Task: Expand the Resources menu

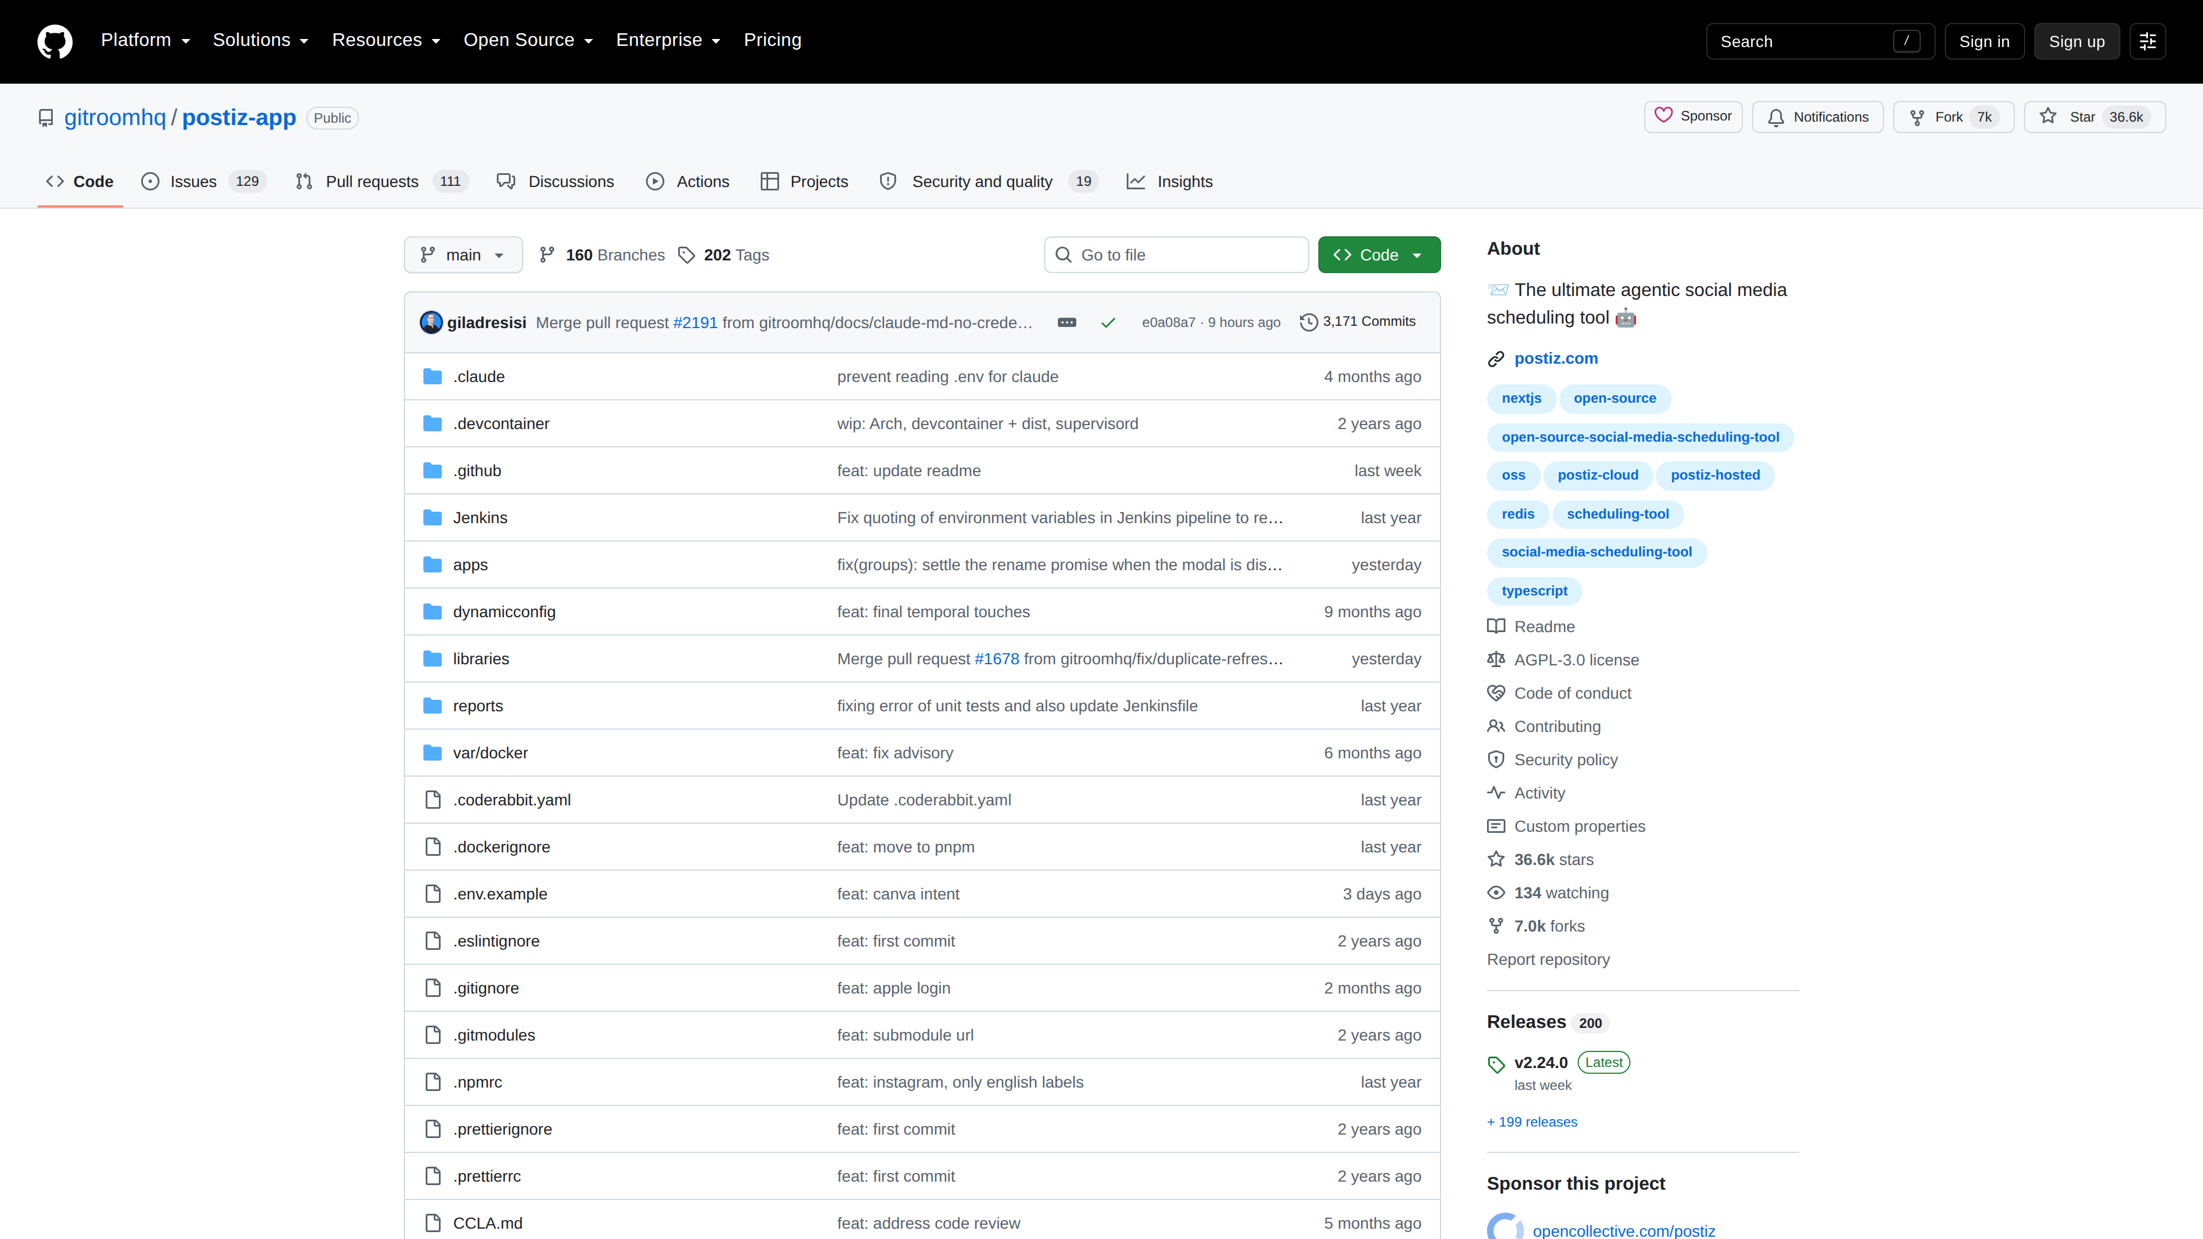Action: (x=386, y=40)
